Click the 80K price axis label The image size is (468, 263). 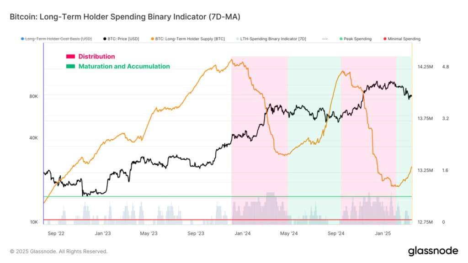pos(33,96)
